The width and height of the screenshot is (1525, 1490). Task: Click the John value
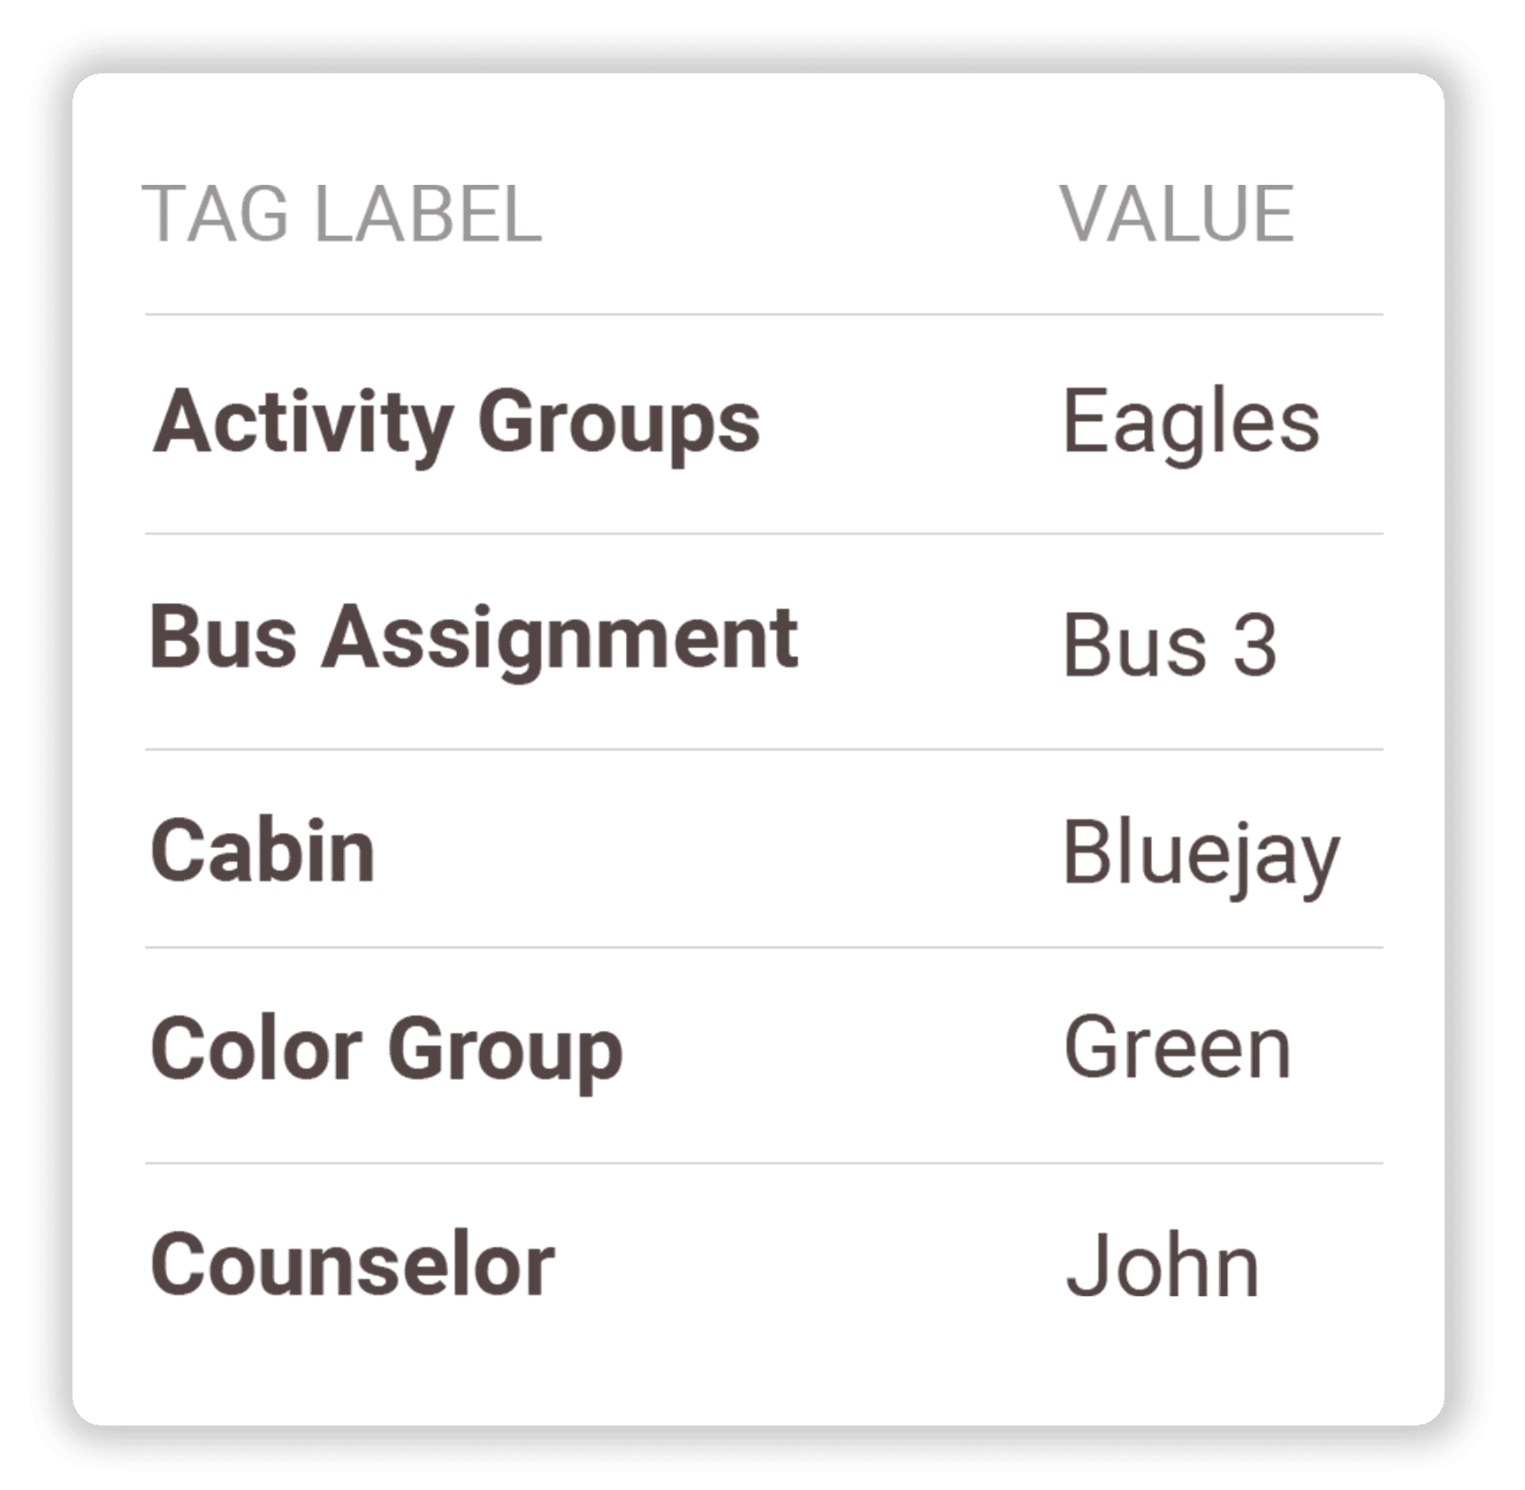pos(1162,1266)
